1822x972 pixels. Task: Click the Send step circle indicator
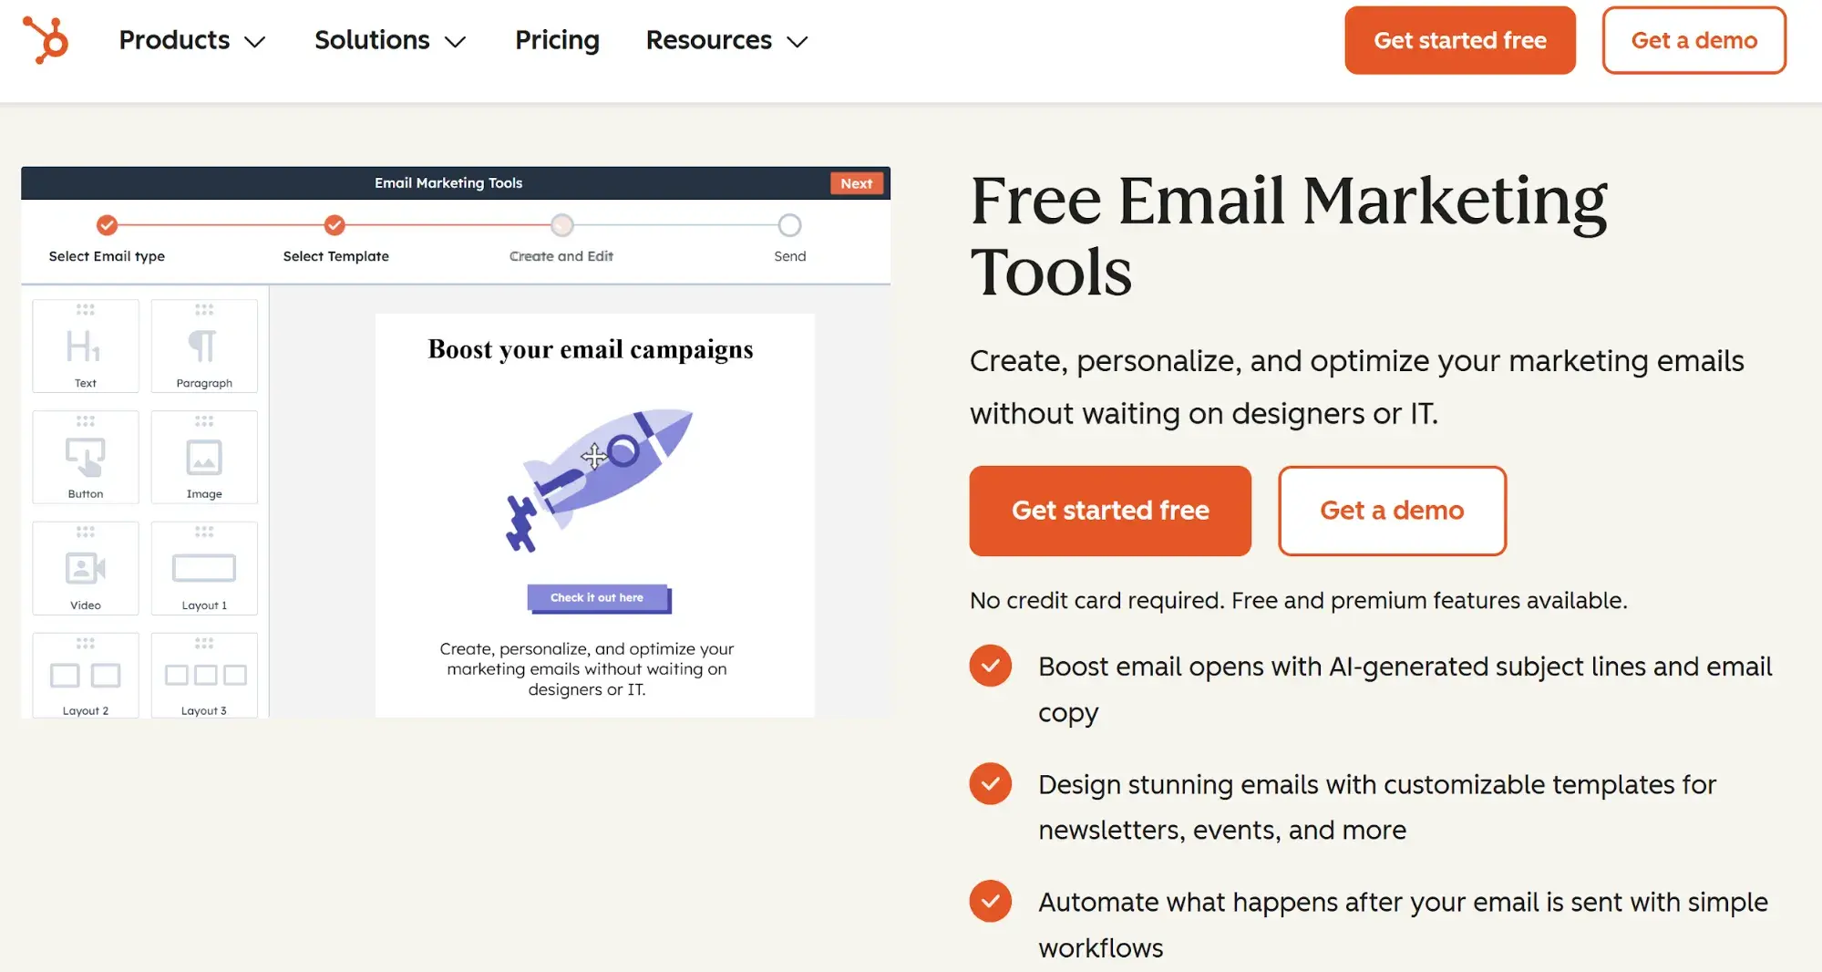[x=789, y=225]
